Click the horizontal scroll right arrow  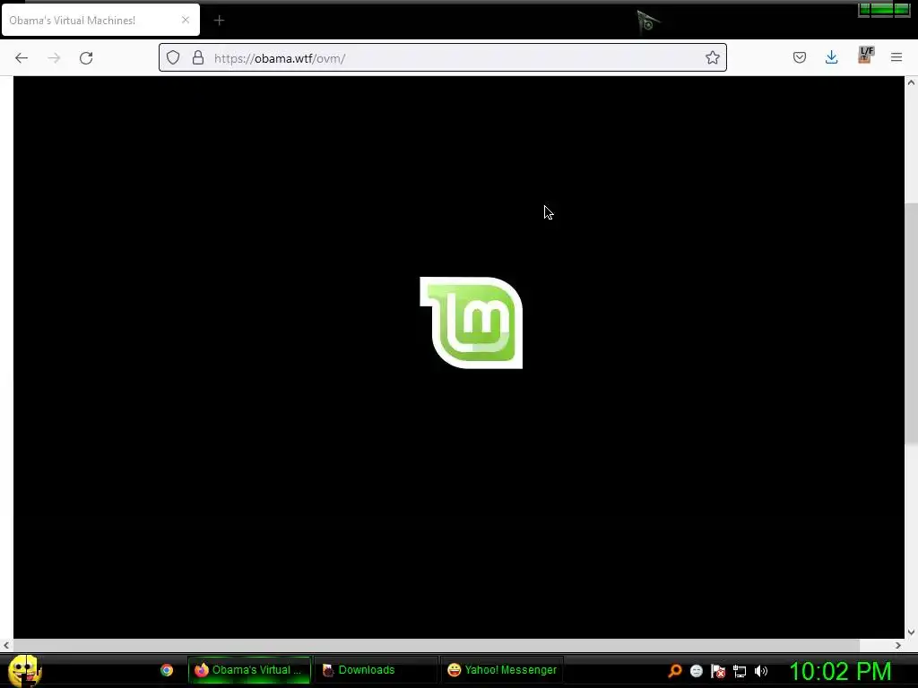coord(898,646)
